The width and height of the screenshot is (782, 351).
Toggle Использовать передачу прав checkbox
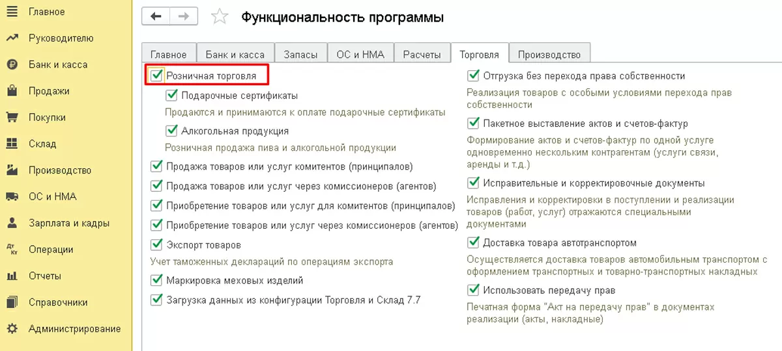pyautogui.click(x=474, y=290)
